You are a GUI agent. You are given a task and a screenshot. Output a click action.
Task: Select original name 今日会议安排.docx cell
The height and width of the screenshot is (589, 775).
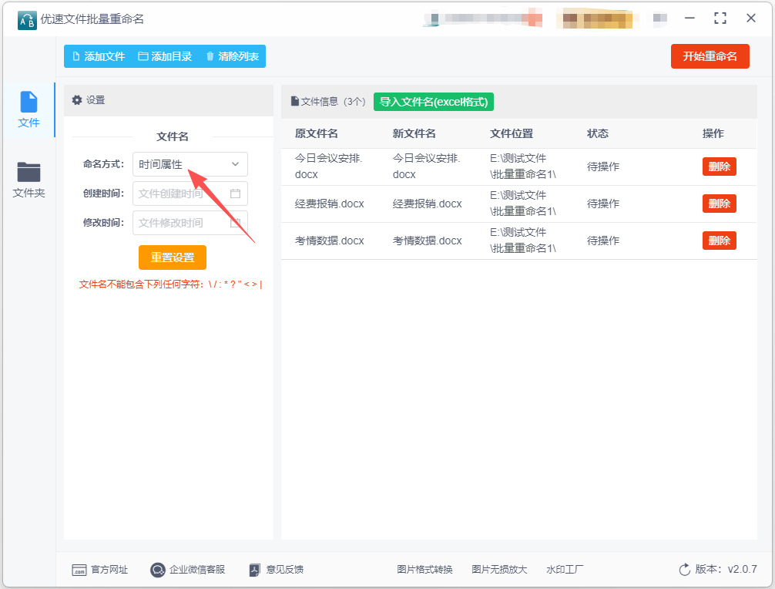click(329, 167)
